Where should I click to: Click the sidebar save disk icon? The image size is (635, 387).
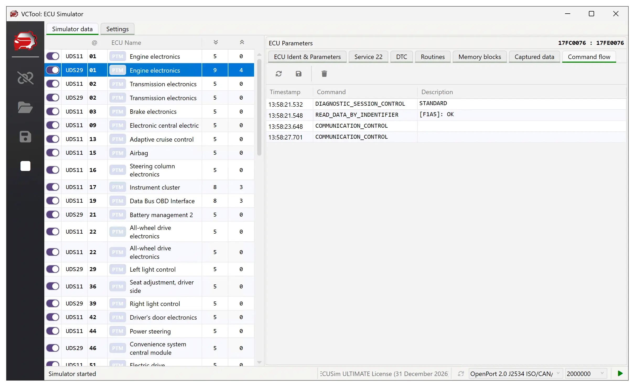pyautogui.click(x=25, y=137)
